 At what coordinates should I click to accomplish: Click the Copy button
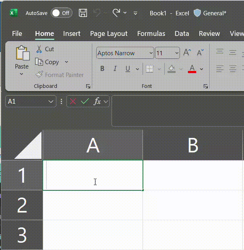coord(47,62)
